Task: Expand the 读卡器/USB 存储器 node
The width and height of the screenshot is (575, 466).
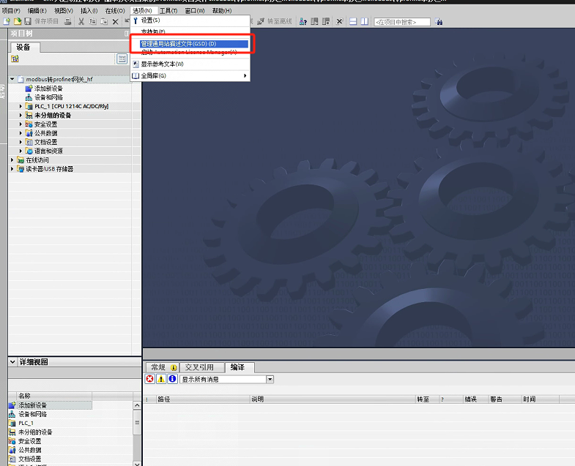Action: tap(12, 169)
